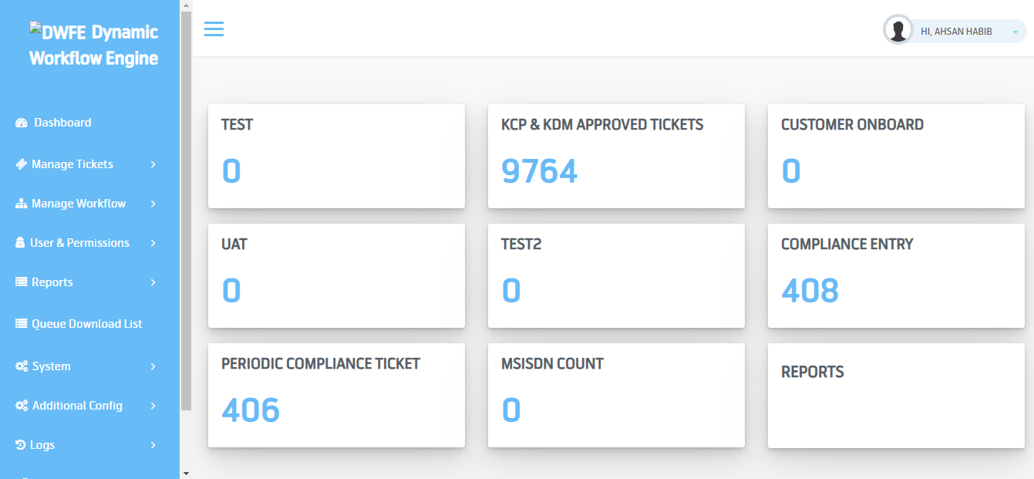Screen dimensions: 1034x479
Task: Open the System menu label
Action: (52, 366)
